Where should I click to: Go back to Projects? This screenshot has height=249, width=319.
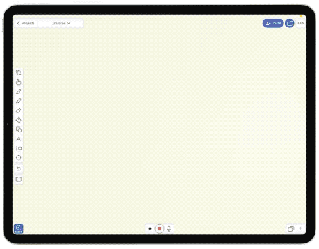click(x=26, y=23)
